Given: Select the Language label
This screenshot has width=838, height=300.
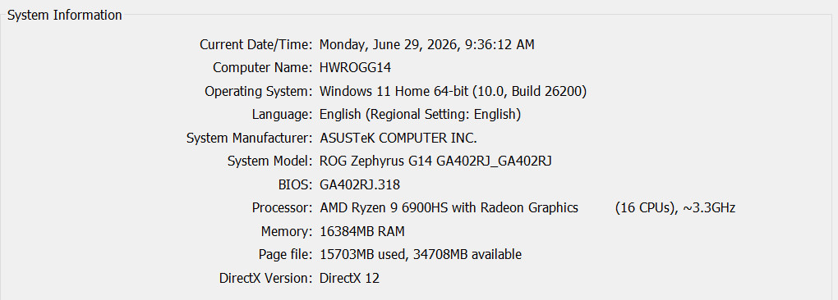Looking at the screenshot, I should 282,115.
